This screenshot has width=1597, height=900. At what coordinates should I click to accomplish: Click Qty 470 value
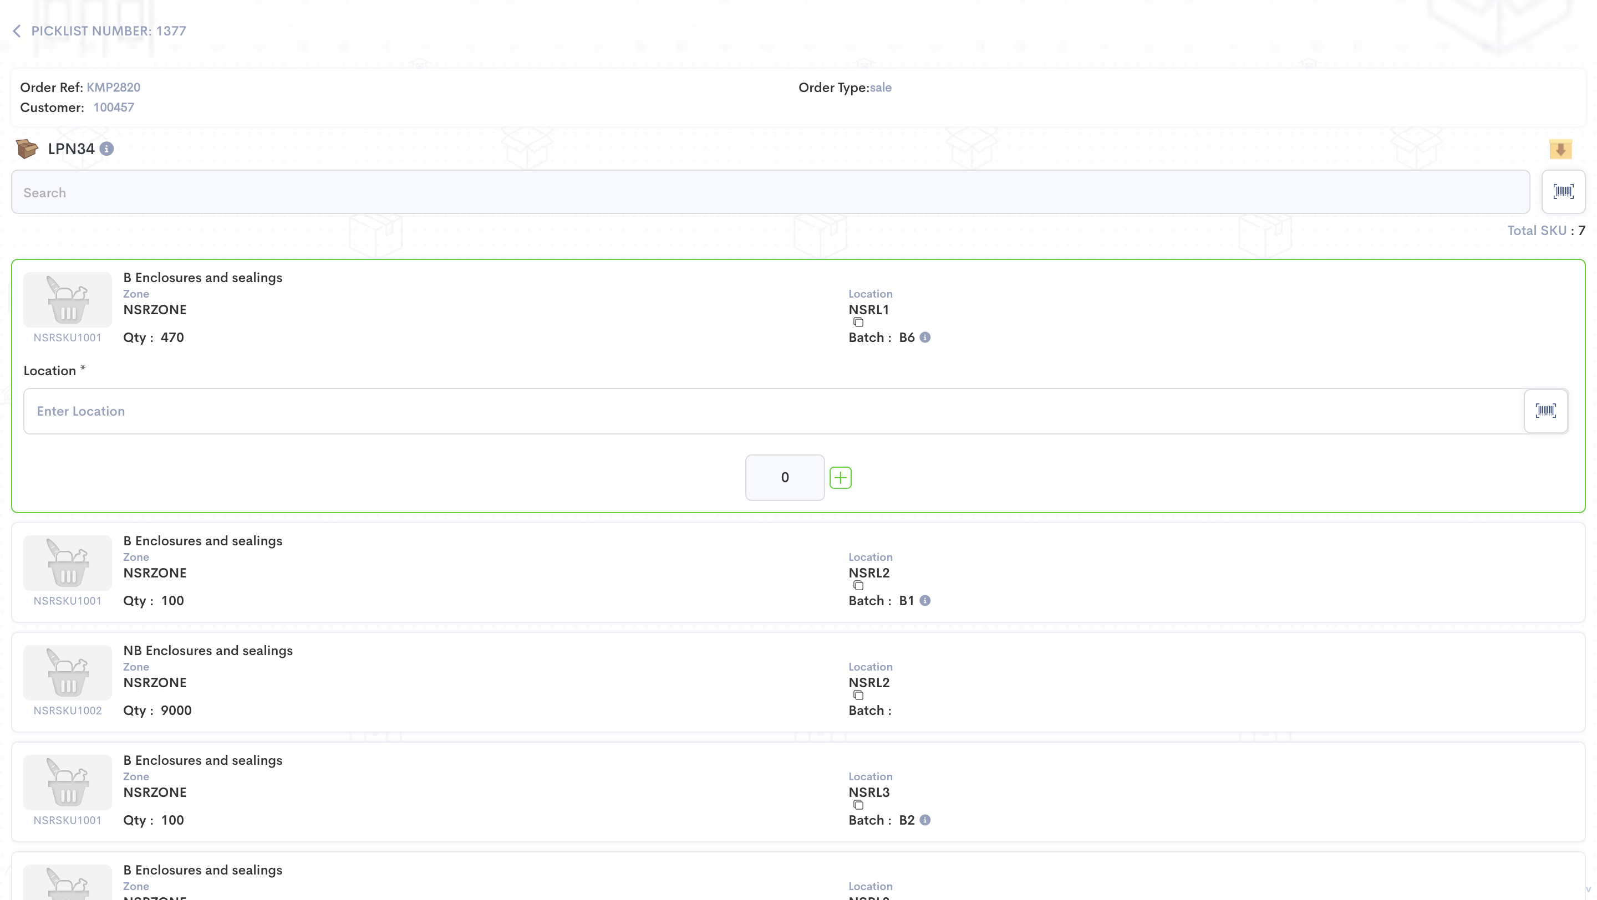(x=172, y=337)
